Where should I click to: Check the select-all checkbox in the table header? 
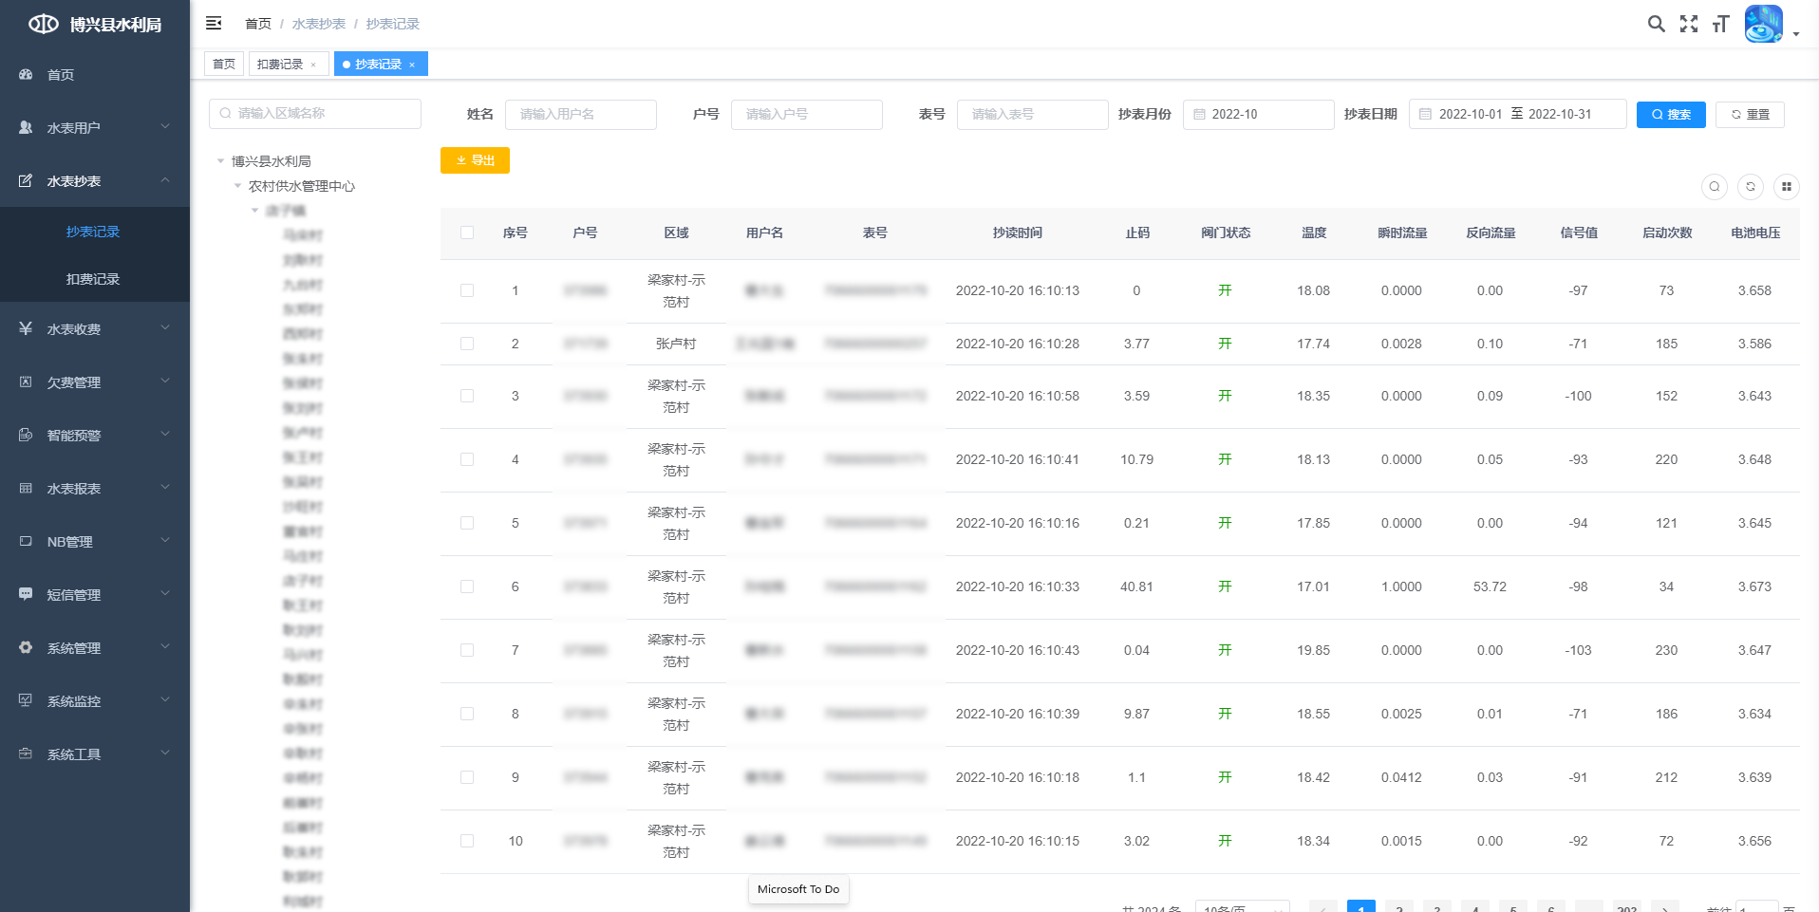click(x=466, y=233)
